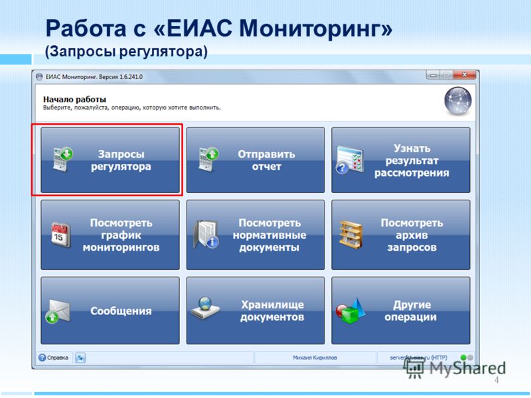Open Посмотреть нормативные документы tile
Screen dimensions: 531x398
tap(256, 235)
